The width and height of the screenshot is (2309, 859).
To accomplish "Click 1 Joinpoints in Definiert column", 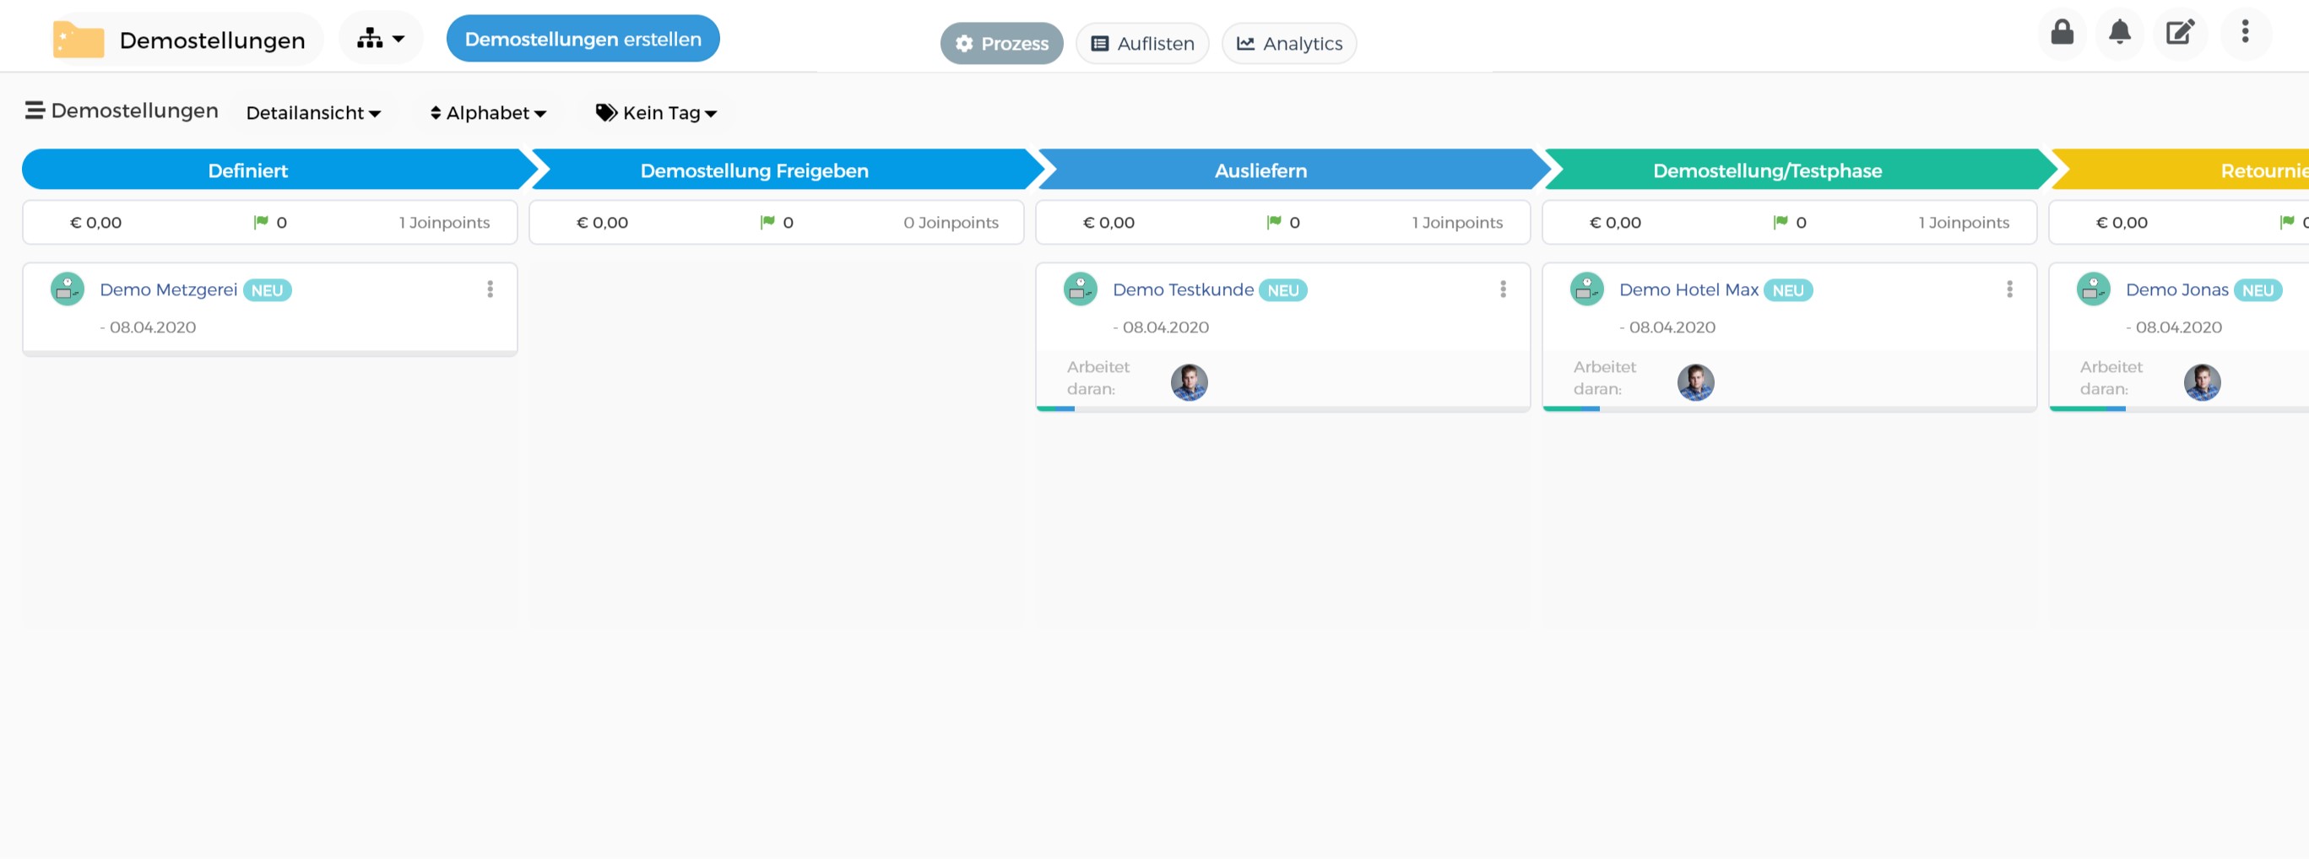I will tap(445, 222).
